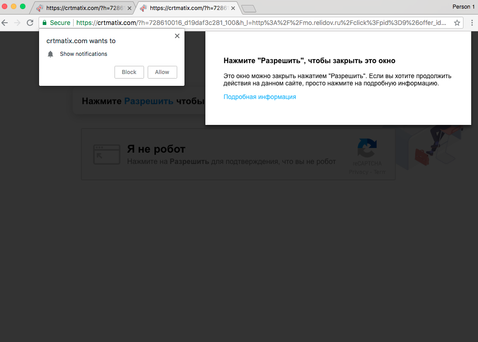Dismiss the notification permission popup
Viewport: 478px width, 342px height.
[177, 36]
